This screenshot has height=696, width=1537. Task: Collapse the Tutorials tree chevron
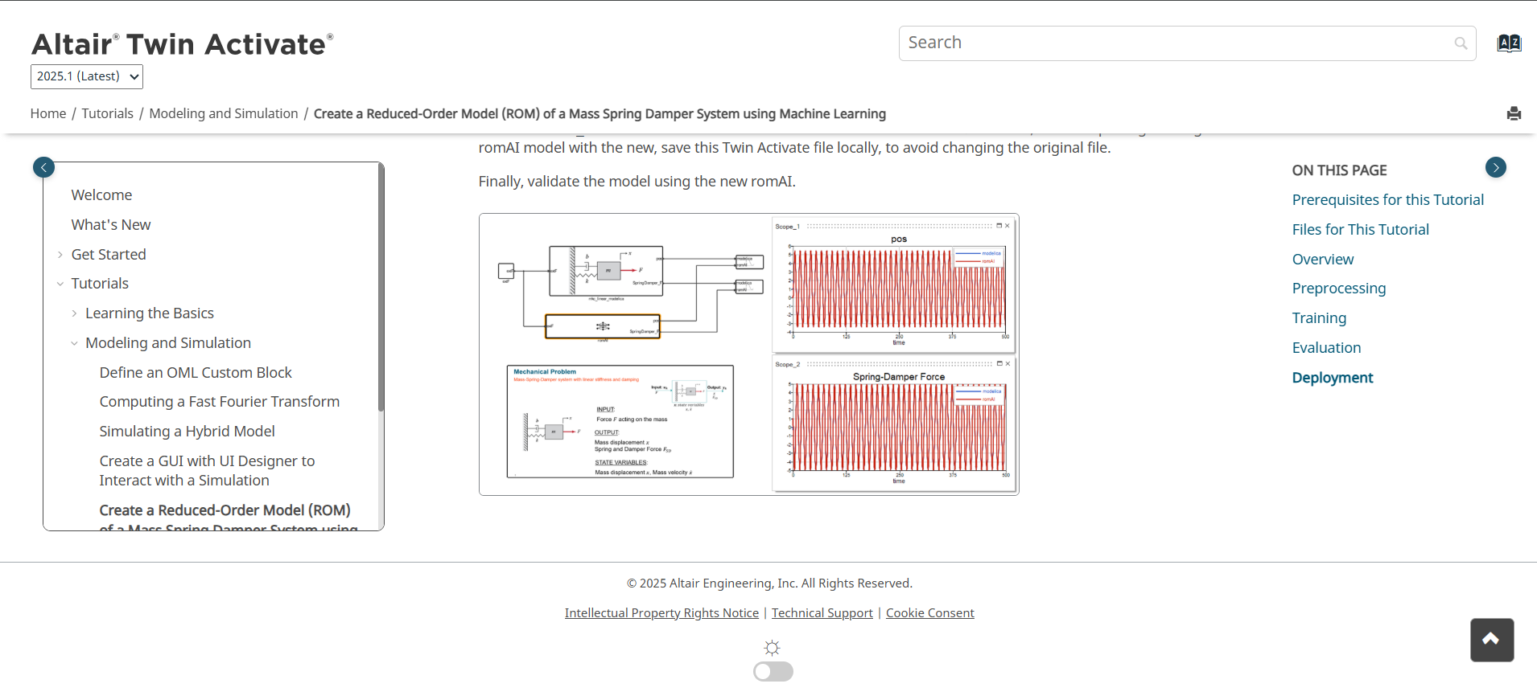pyautogui.click(x=60, y=284)
